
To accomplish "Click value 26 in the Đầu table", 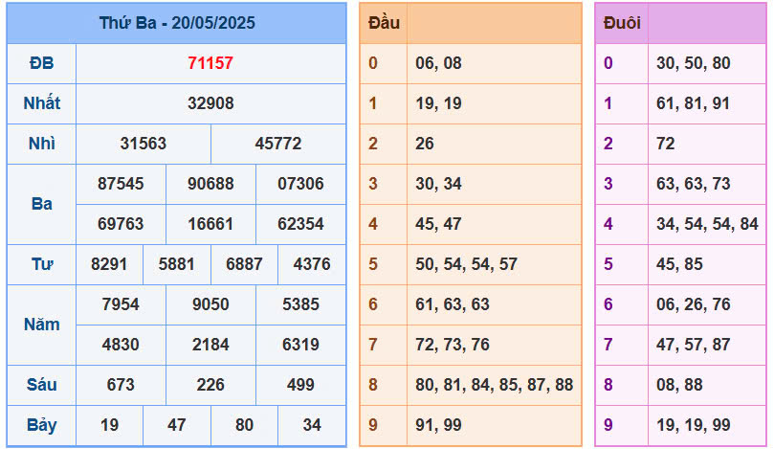I will (x=425, y=144).
